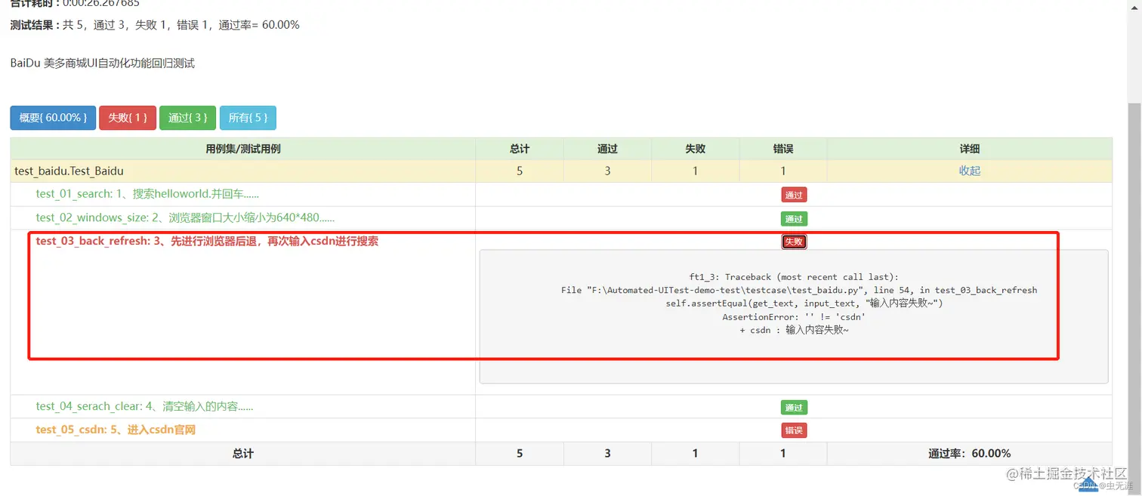This screenshot has width=1142, height=496.
Task: Click the 通过 badge for test_02_windows_size
Action: [794, 219]
